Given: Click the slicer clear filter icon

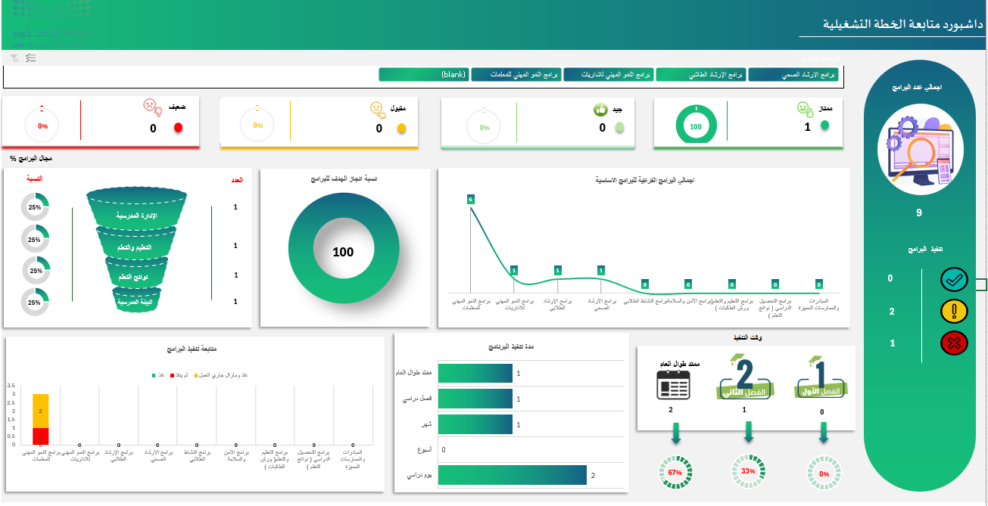Looking at the screenshot, I should (15, 58).
